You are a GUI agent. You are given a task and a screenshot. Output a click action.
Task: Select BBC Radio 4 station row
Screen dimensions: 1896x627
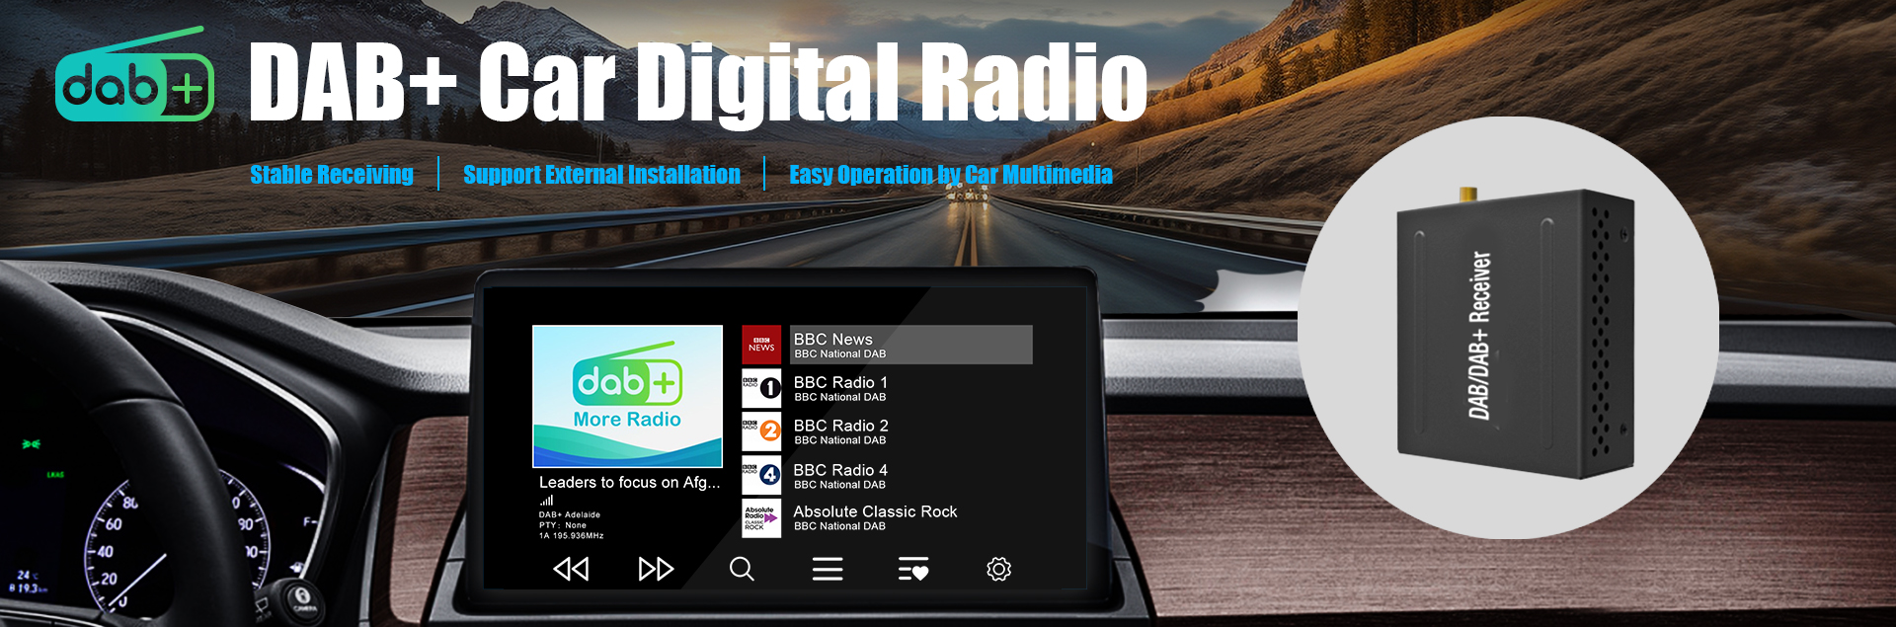[887, 475]
